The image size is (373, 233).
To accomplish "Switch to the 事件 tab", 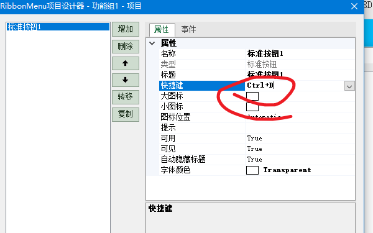I will [188, 29].
